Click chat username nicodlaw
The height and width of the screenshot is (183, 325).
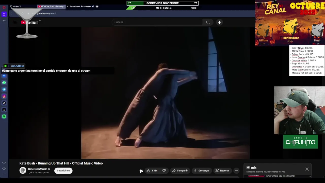point(18,66)
